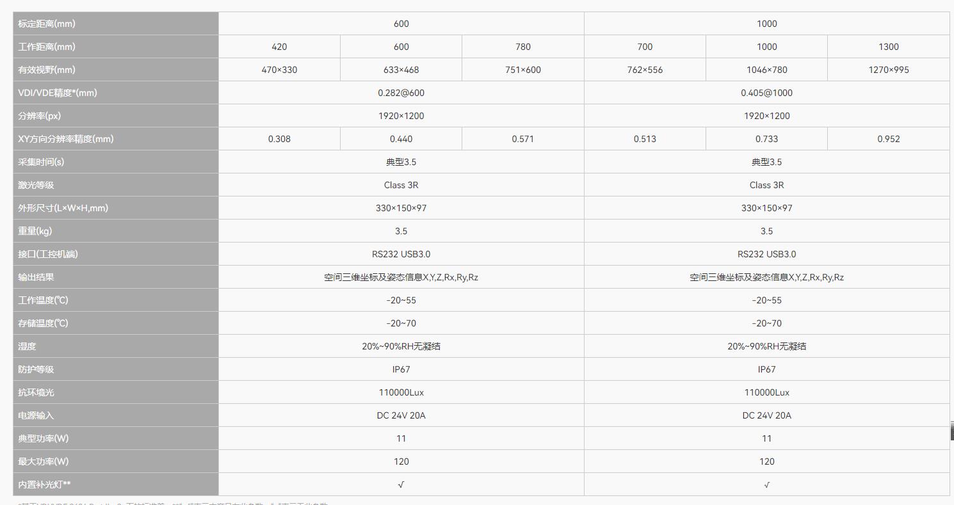Click the left checkmark in 内置补光灯 row
The image size is (954, 505).
click(401, 485)
